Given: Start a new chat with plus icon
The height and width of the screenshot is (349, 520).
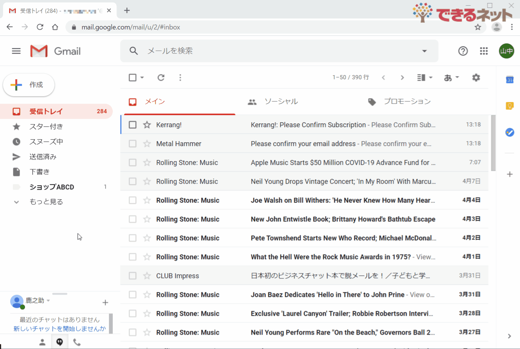Looking at the screenshot, I should tap(105, 302).
